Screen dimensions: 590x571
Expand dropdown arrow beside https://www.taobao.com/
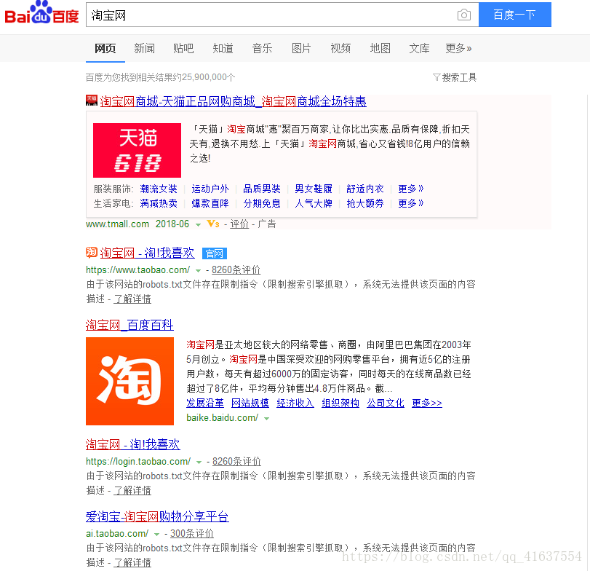pyautogui.click(x=199, y=271)
